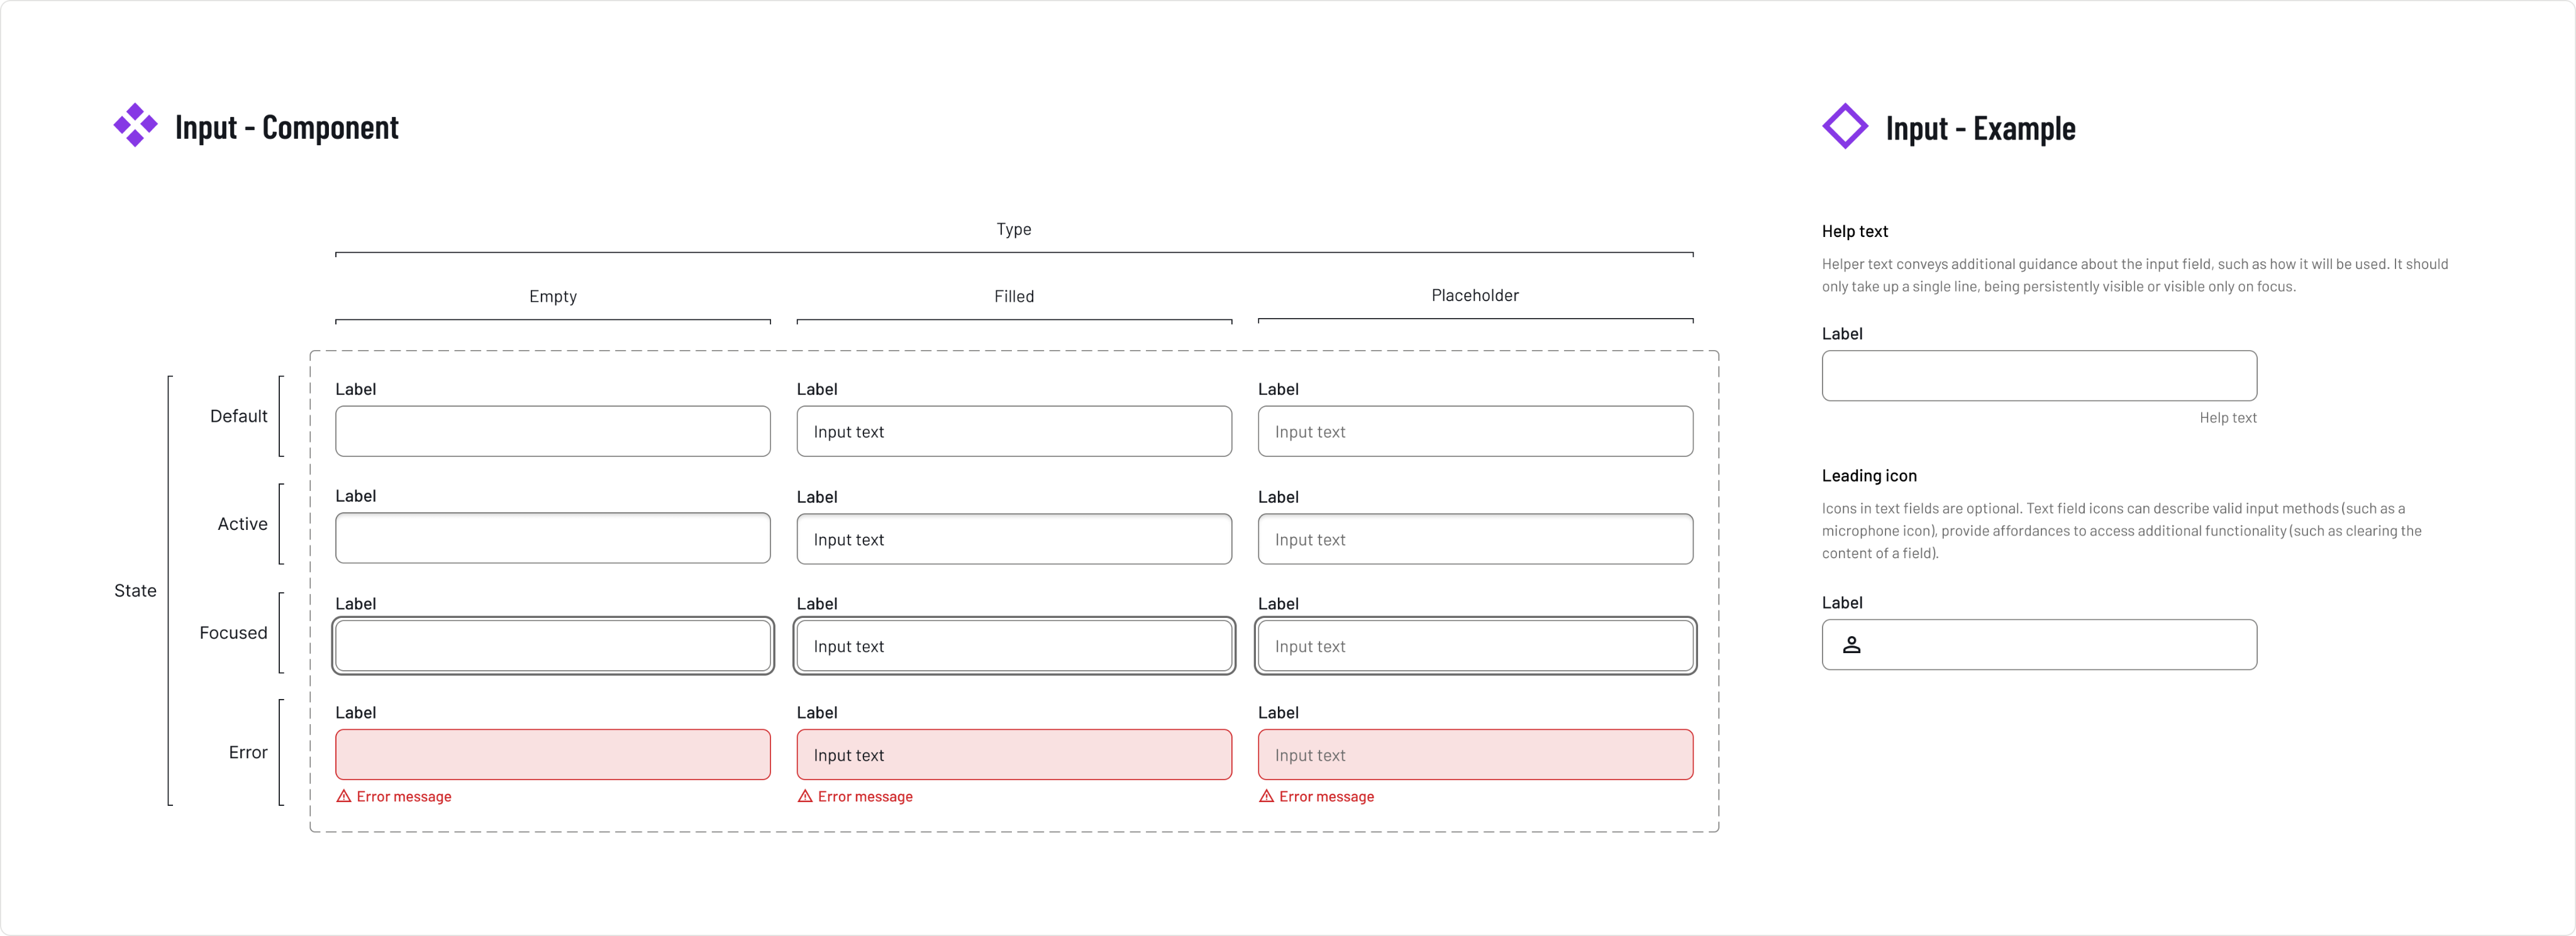
Task: Click the Filled input in the Focused row
Action: tap(1013, 646)
